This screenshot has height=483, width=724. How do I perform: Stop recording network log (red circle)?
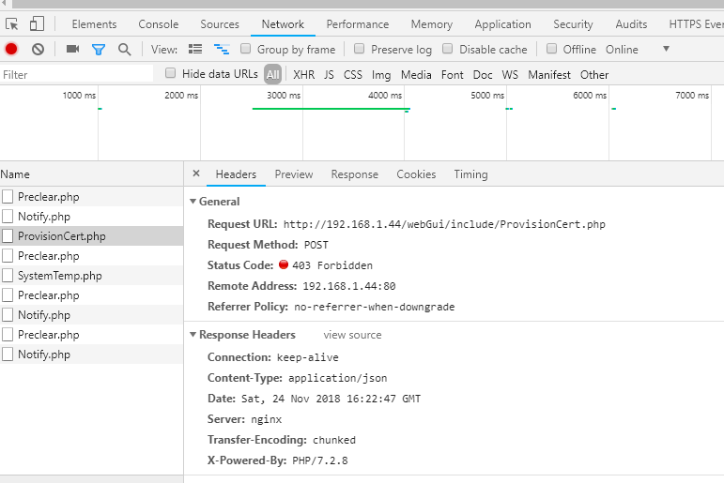point(11,49)
